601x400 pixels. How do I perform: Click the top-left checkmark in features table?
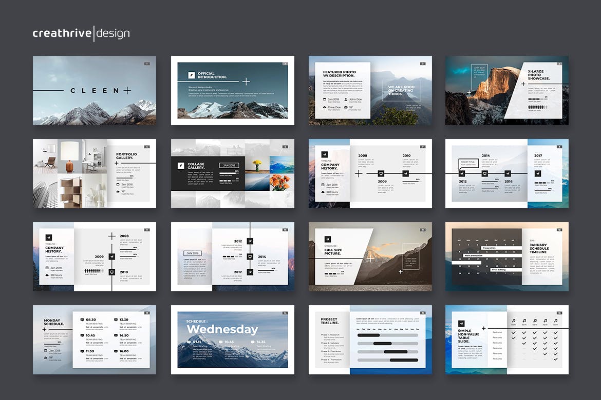click(513, 332)
